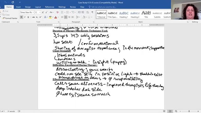Increase paragraph indent
This screenshot has height=113, width=201.
[x=83, y=12]
